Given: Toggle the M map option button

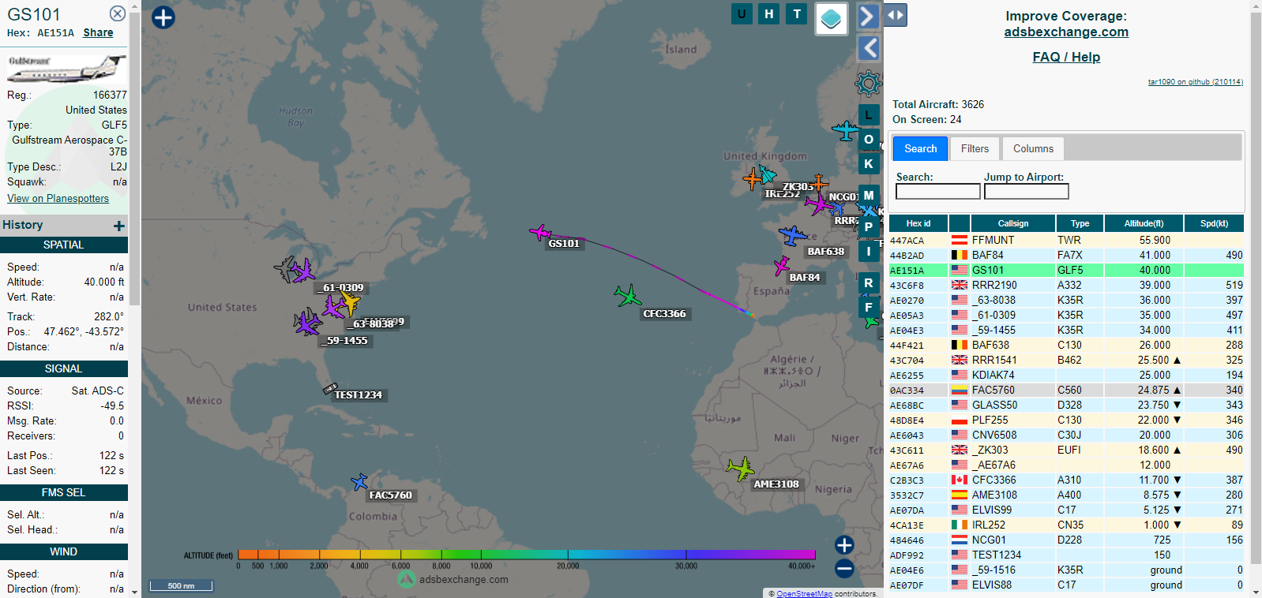Looking at the screenshot, I should (869, 195).
